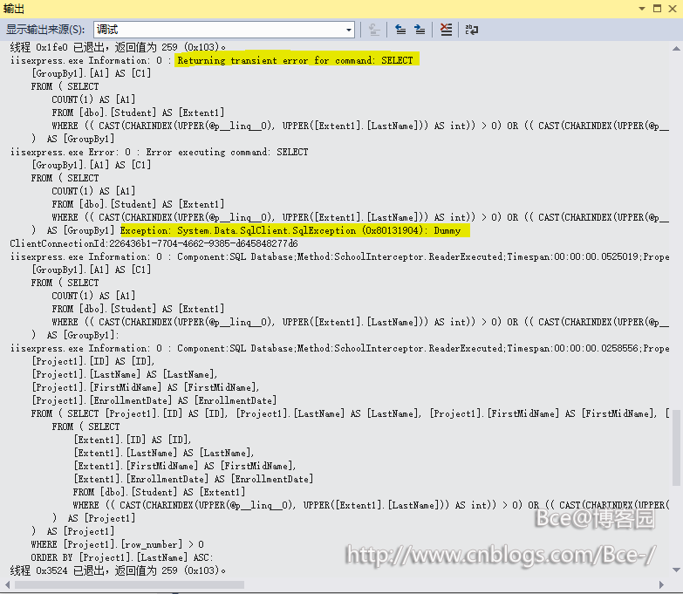Click '[Project1].[EnrollmentDate] AS [EnrollmentDate]' line
The height and width of the screenshot is (594, 683).
[x=154, y=400]
